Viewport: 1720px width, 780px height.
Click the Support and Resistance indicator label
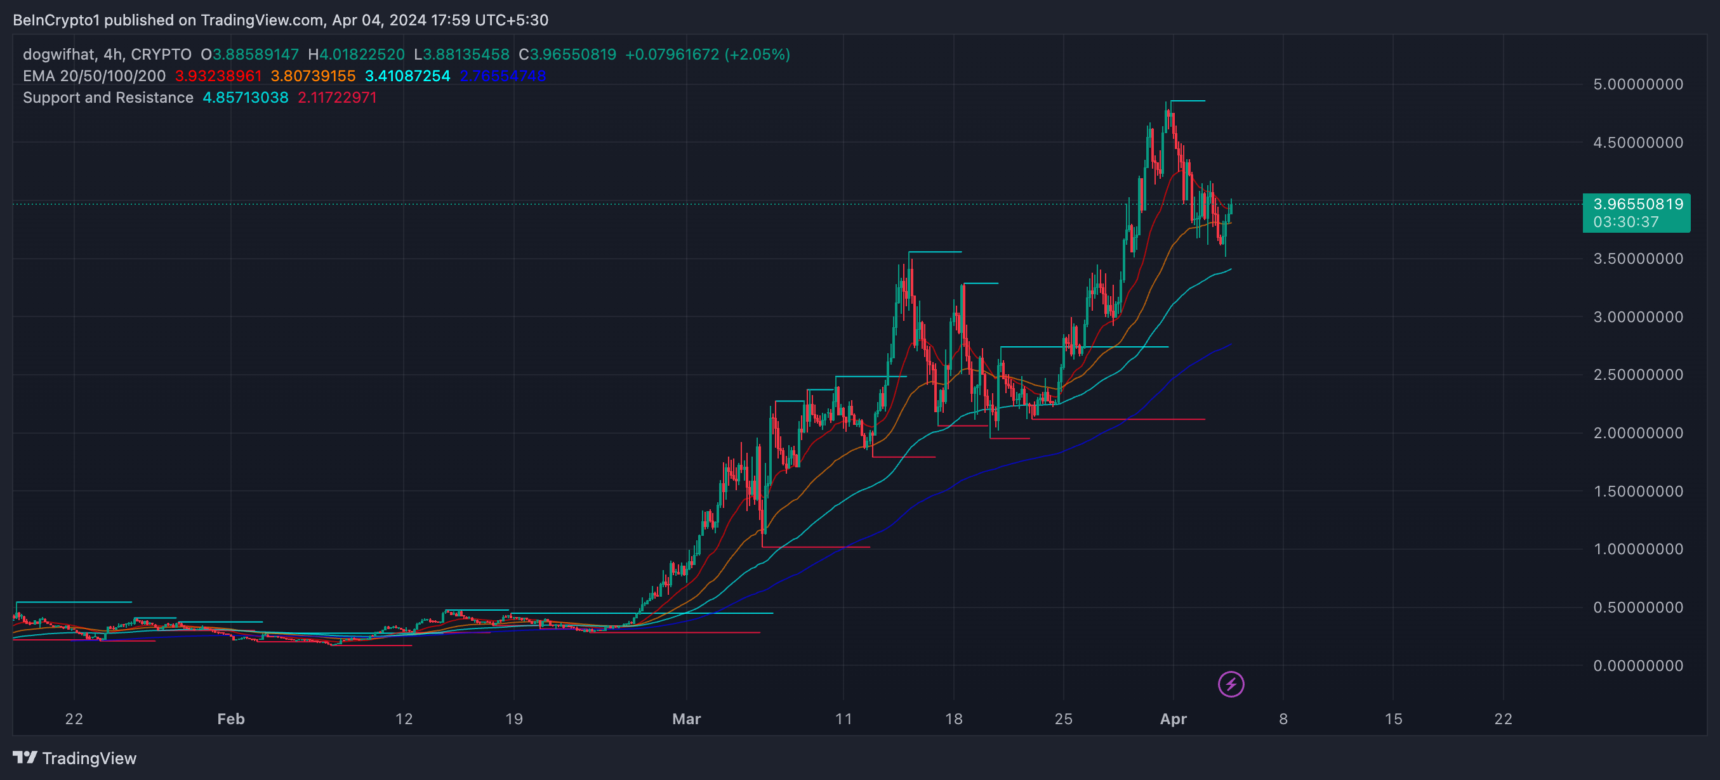coord(108,98)
